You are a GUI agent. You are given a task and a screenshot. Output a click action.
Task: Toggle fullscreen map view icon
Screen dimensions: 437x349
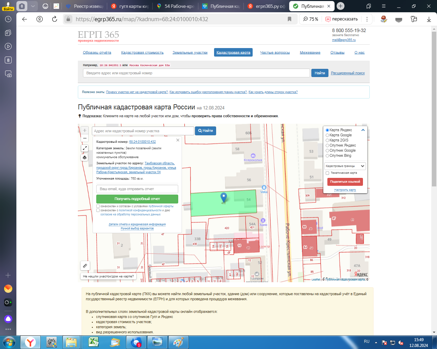click(x=85, y=148)
